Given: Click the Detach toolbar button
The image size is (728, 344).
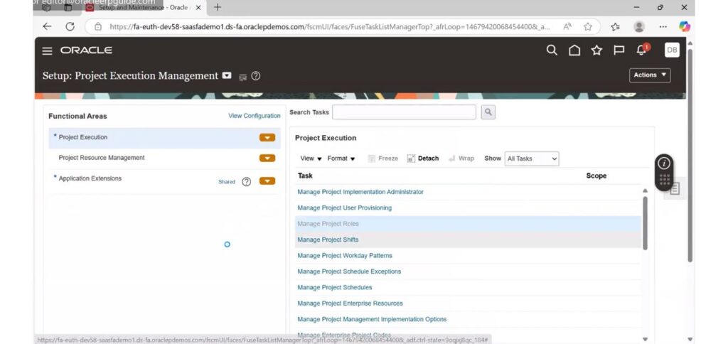Looking at the screenshot, I should [x=423, y=158].
